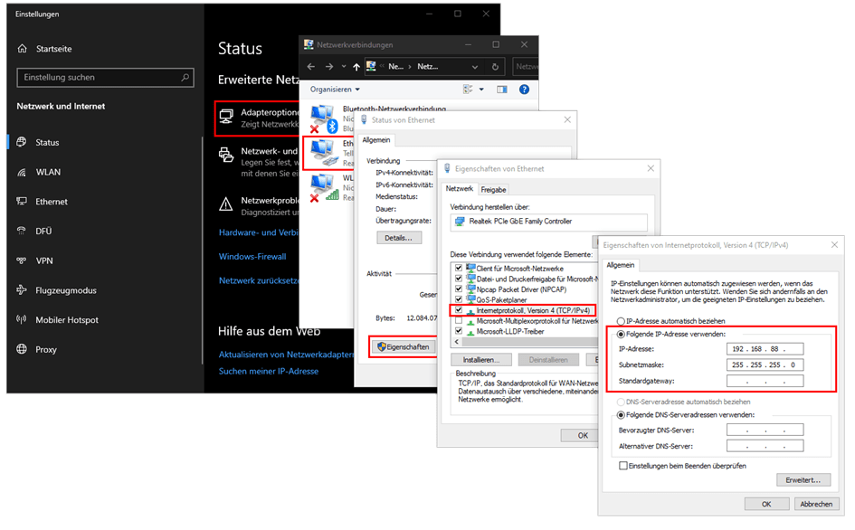Go up one folder level arrow
This screenshot has height=530, width=855.
coord(356,67)
